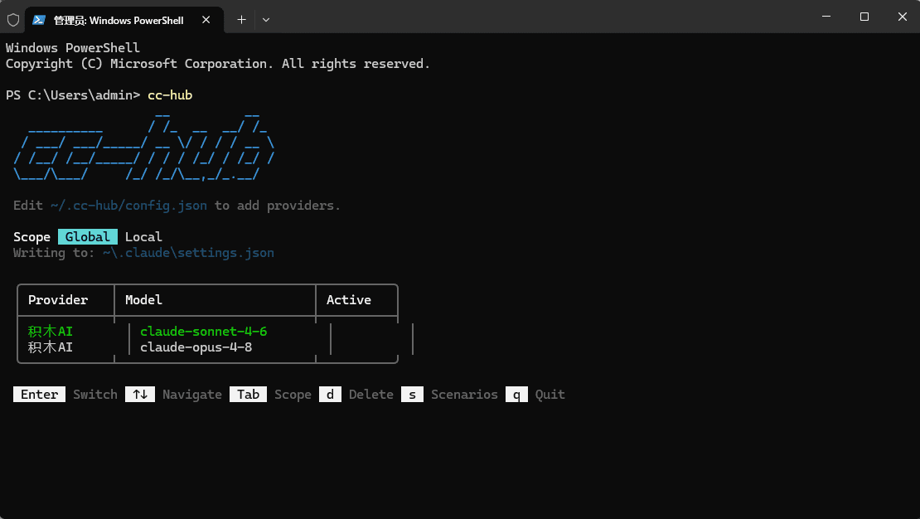
Task: Click the Delete label
Action: tap(370, 395)
